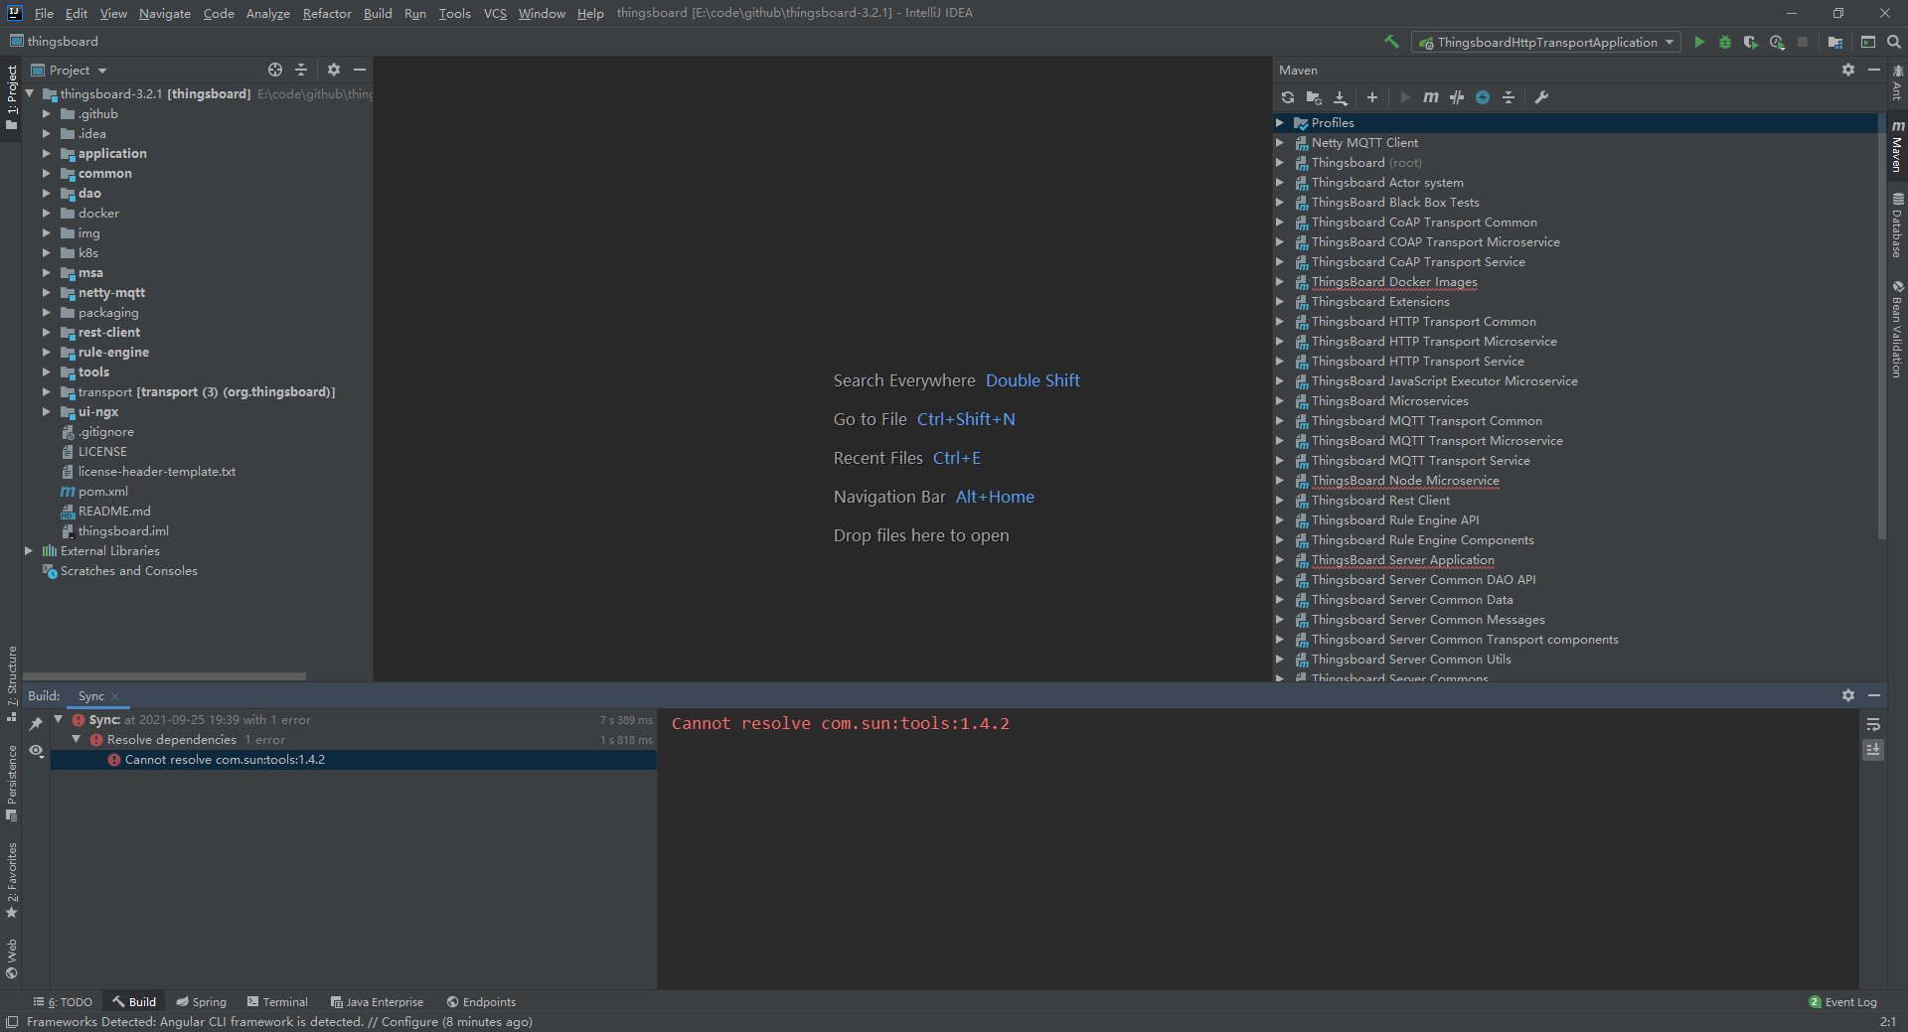
Task: Click the Project tree horizontal scrollbar
Action: pos(165,676)
